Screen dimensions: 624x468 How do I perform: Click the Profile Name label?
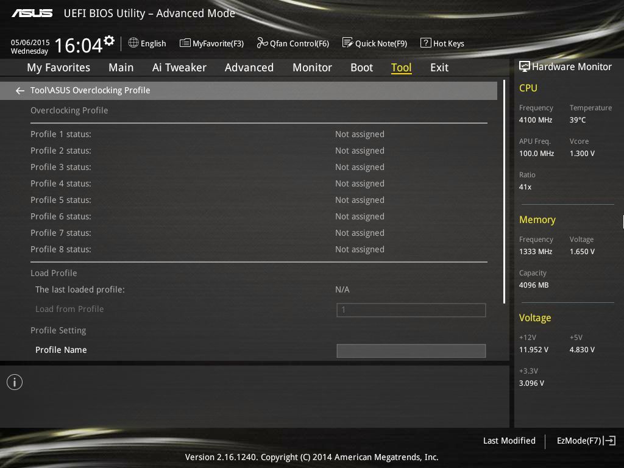61,350
